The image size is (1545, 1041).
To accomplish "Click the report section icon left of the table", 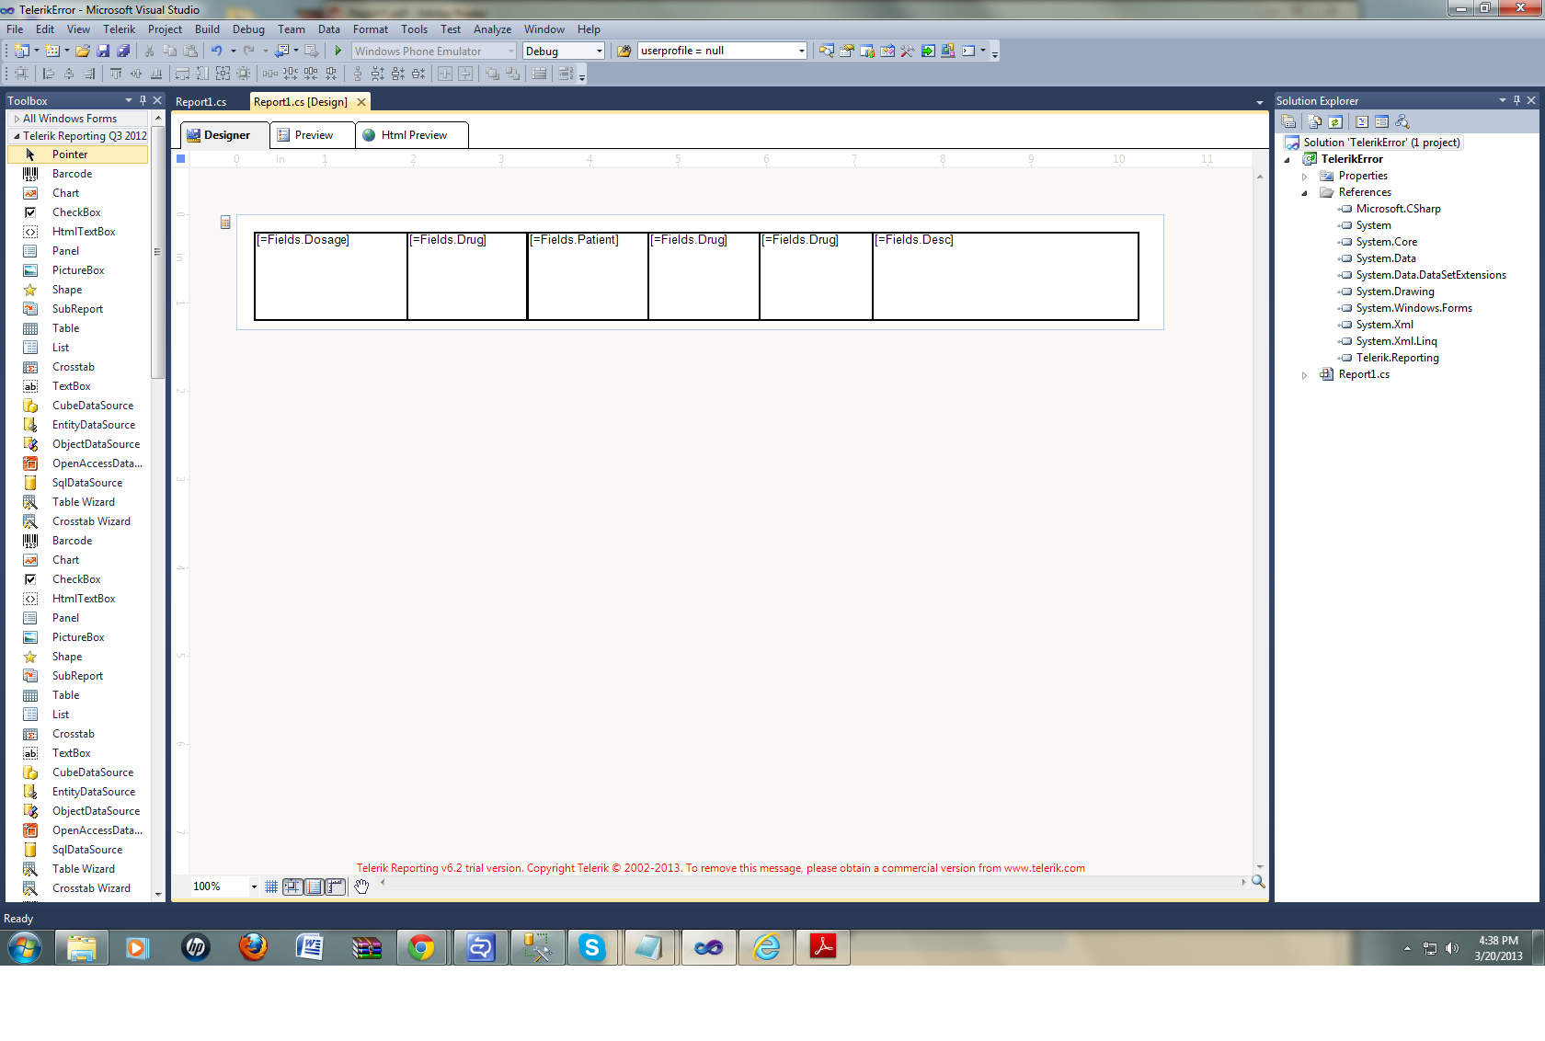I will tap(225, 223).
